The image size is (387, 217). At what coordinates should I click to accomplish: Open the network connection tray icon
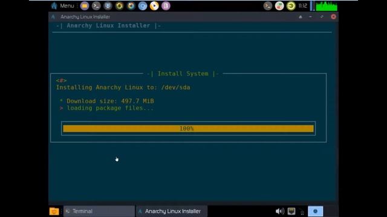291,211
